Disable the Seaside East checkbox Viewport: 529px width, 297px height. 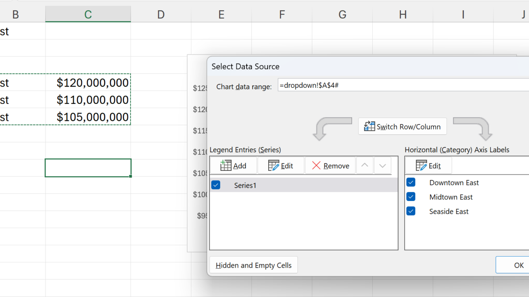pyautogui.click(x=411, y=211)
